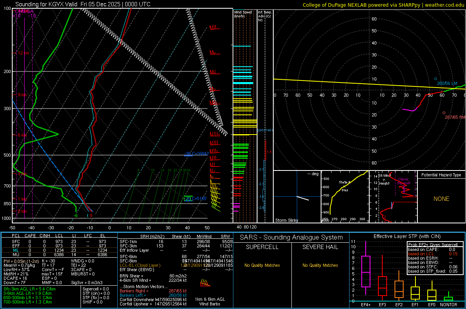466x309 pixels.
Task: Click the '700-500mb LR' lapse rate
Action: point(28,302)
